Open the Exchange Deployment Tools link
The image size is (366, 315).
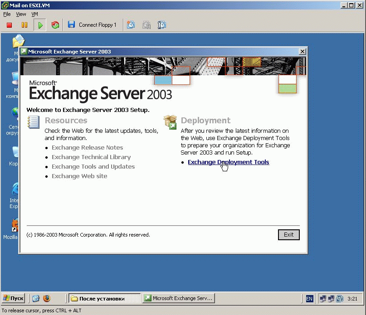coord(228,162)
